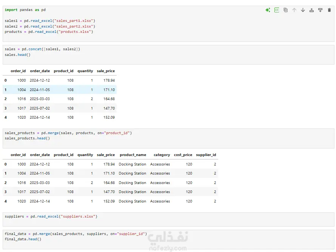Image resolution: width=336 pixels, height=252 pixels.
Task: Focus the pd.concat code cell
Action: pyautogui.click(x=168, y=55)
